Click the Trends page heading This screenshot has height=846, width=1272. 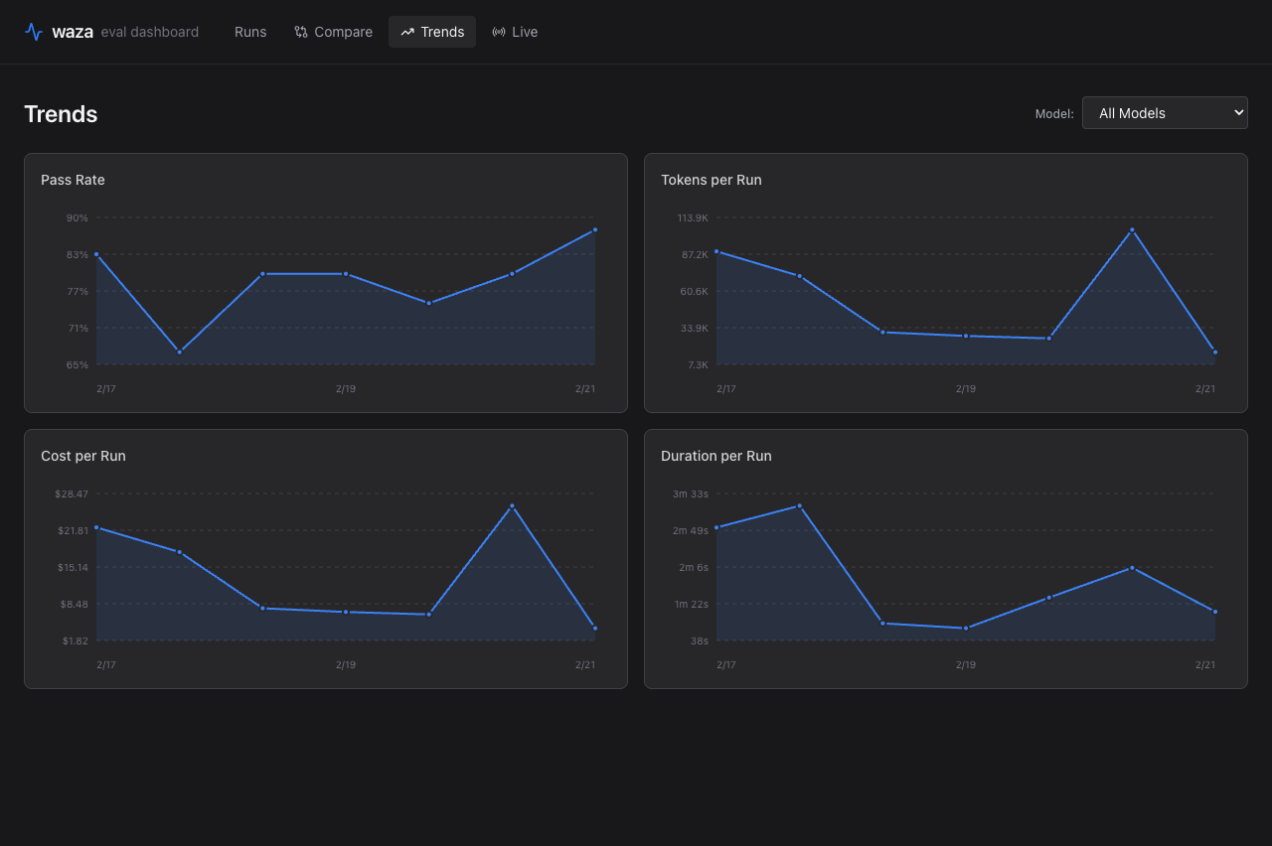(61, 114)
